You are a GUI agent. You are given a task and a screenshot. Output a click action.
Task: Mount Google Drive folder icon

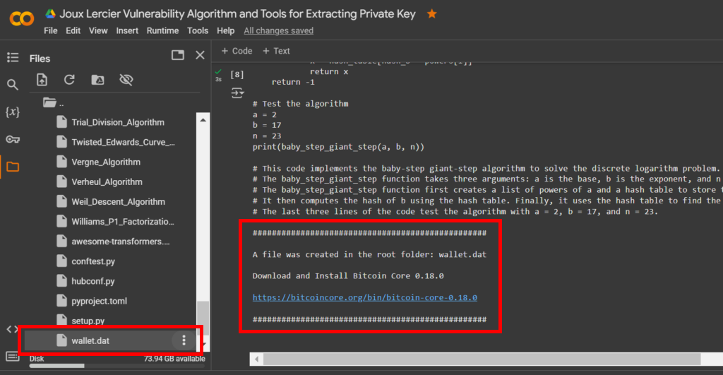click(x=97, y=80)
